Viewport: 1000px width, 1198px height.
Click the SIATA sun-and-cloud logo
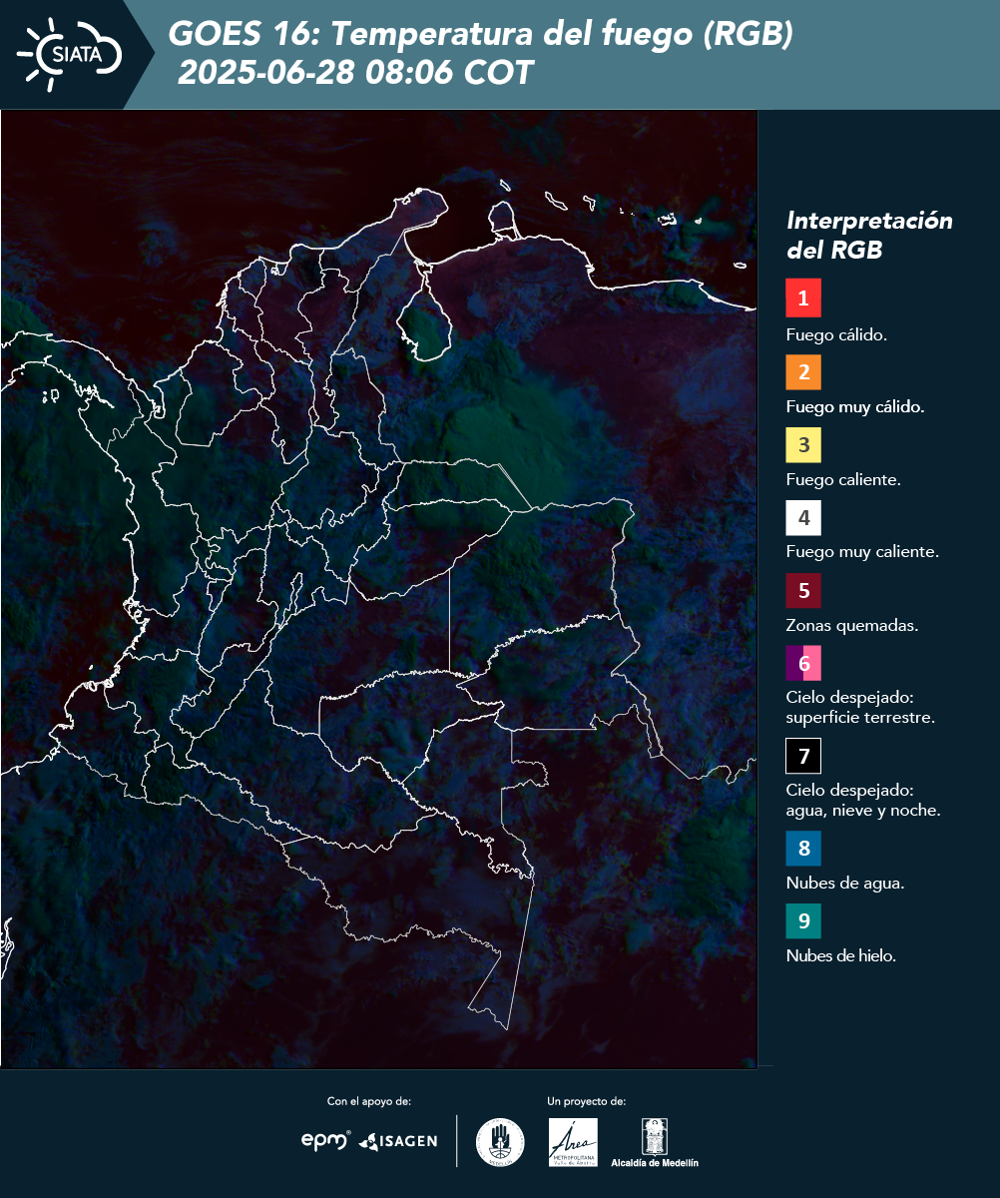point(70,54)
